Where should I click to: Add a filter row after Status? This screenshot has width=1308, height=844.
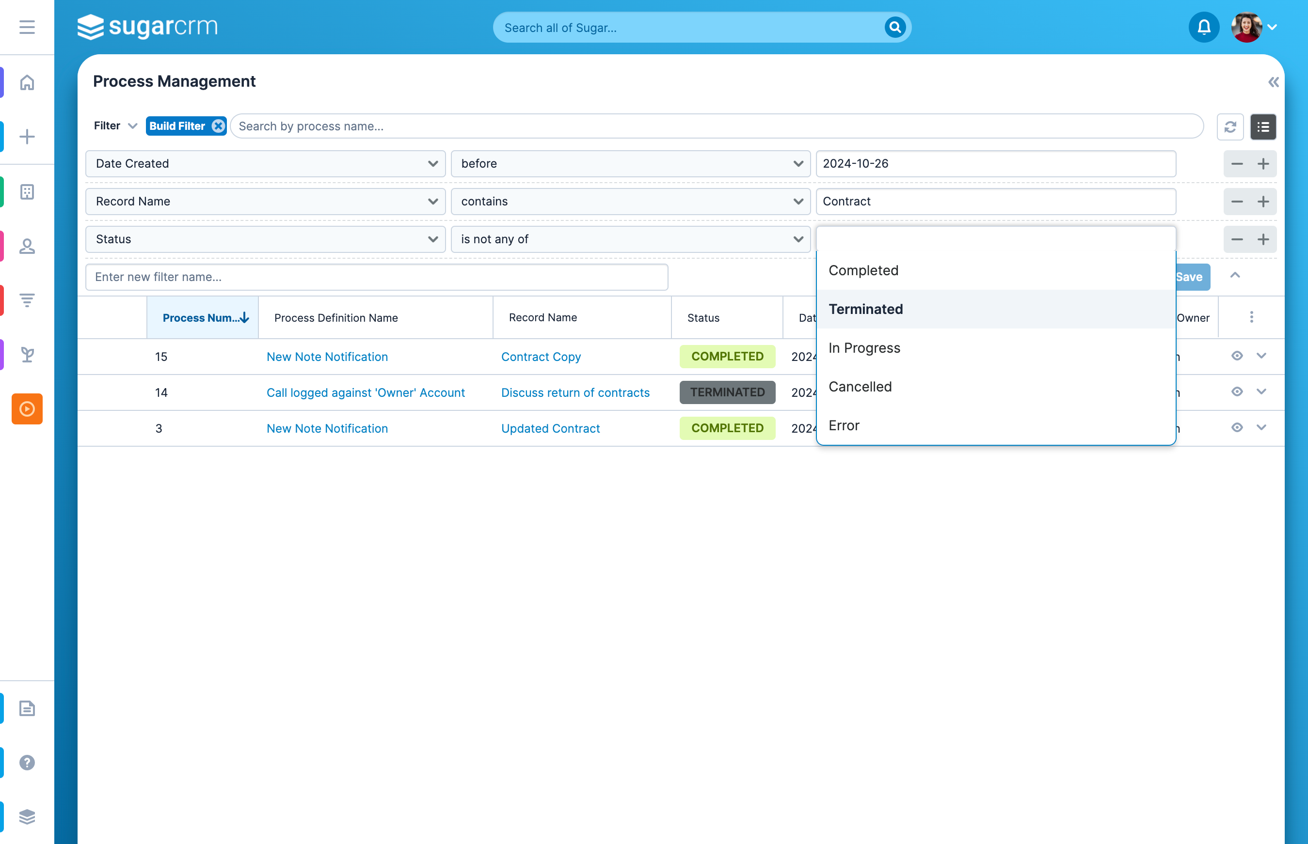coord(1263,239)
